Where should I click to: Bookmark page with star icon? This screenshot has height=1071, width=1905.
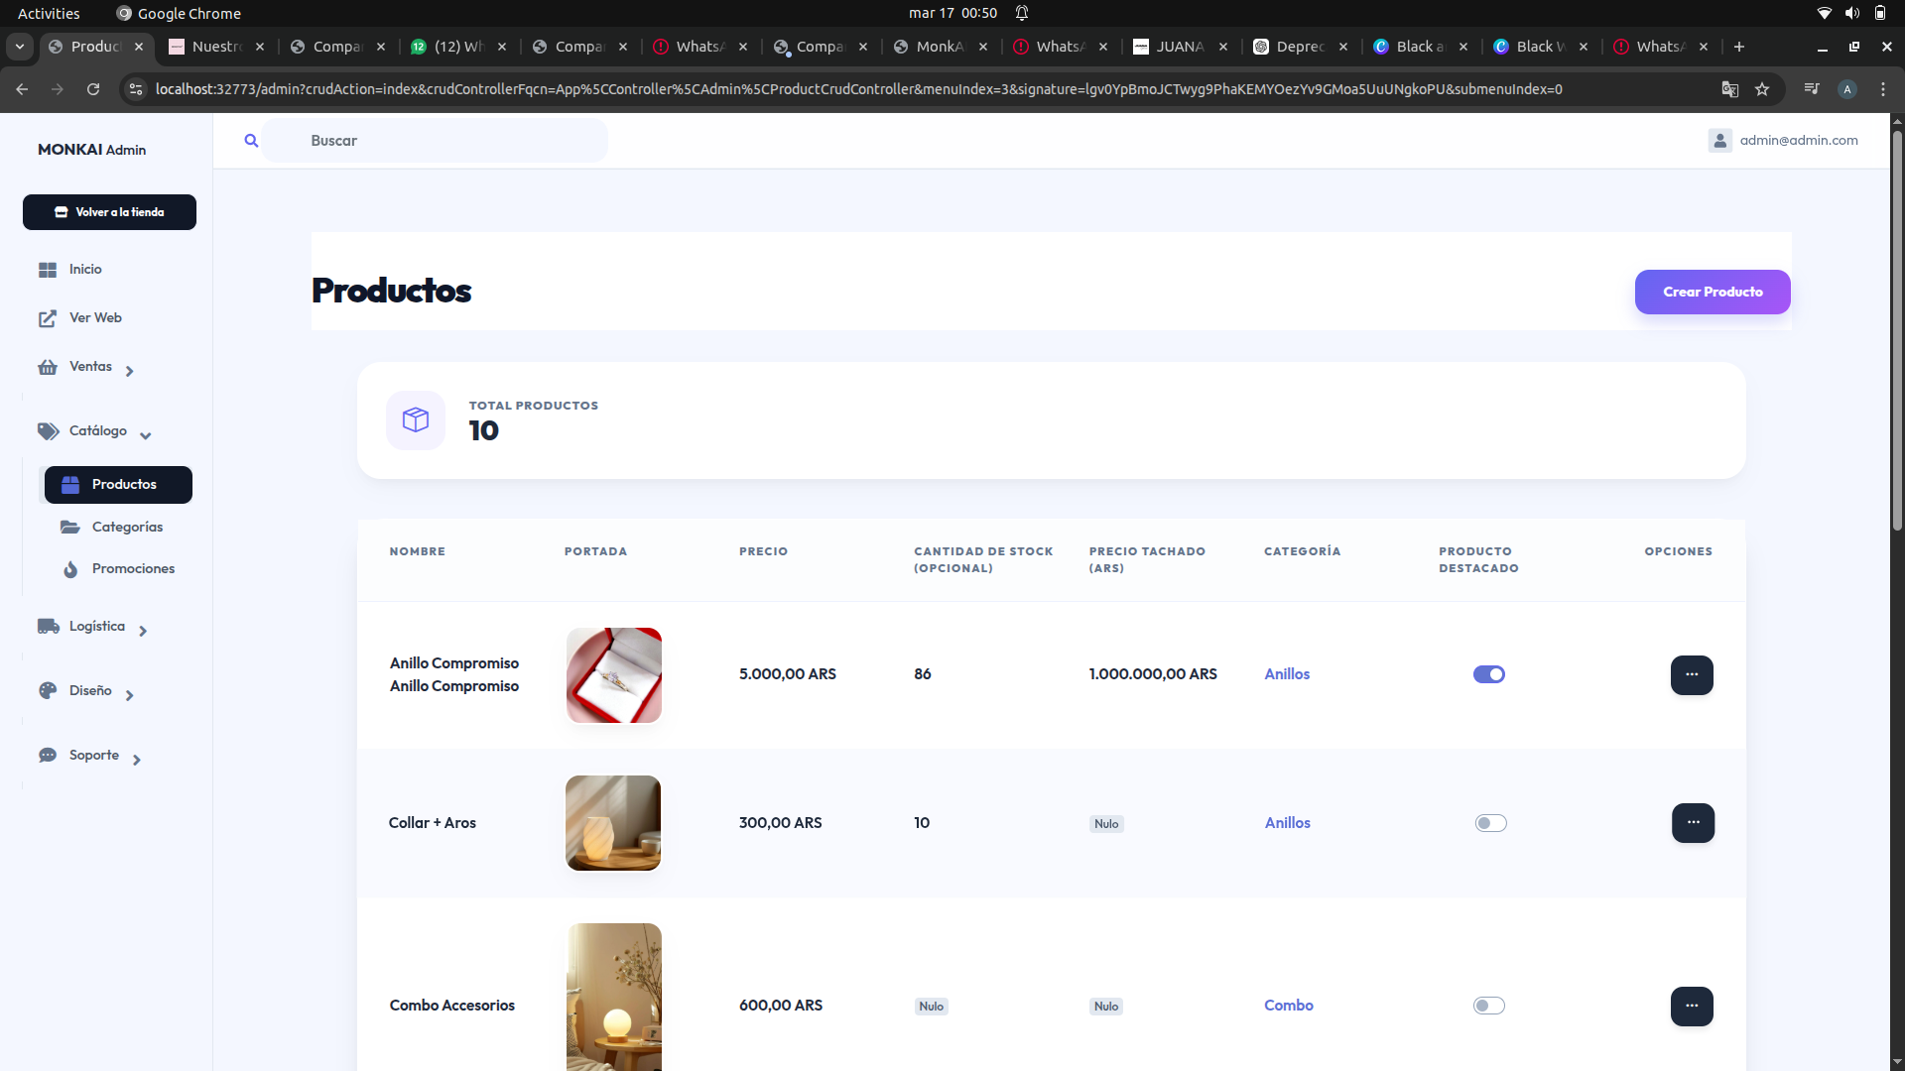pos(1762,89)
